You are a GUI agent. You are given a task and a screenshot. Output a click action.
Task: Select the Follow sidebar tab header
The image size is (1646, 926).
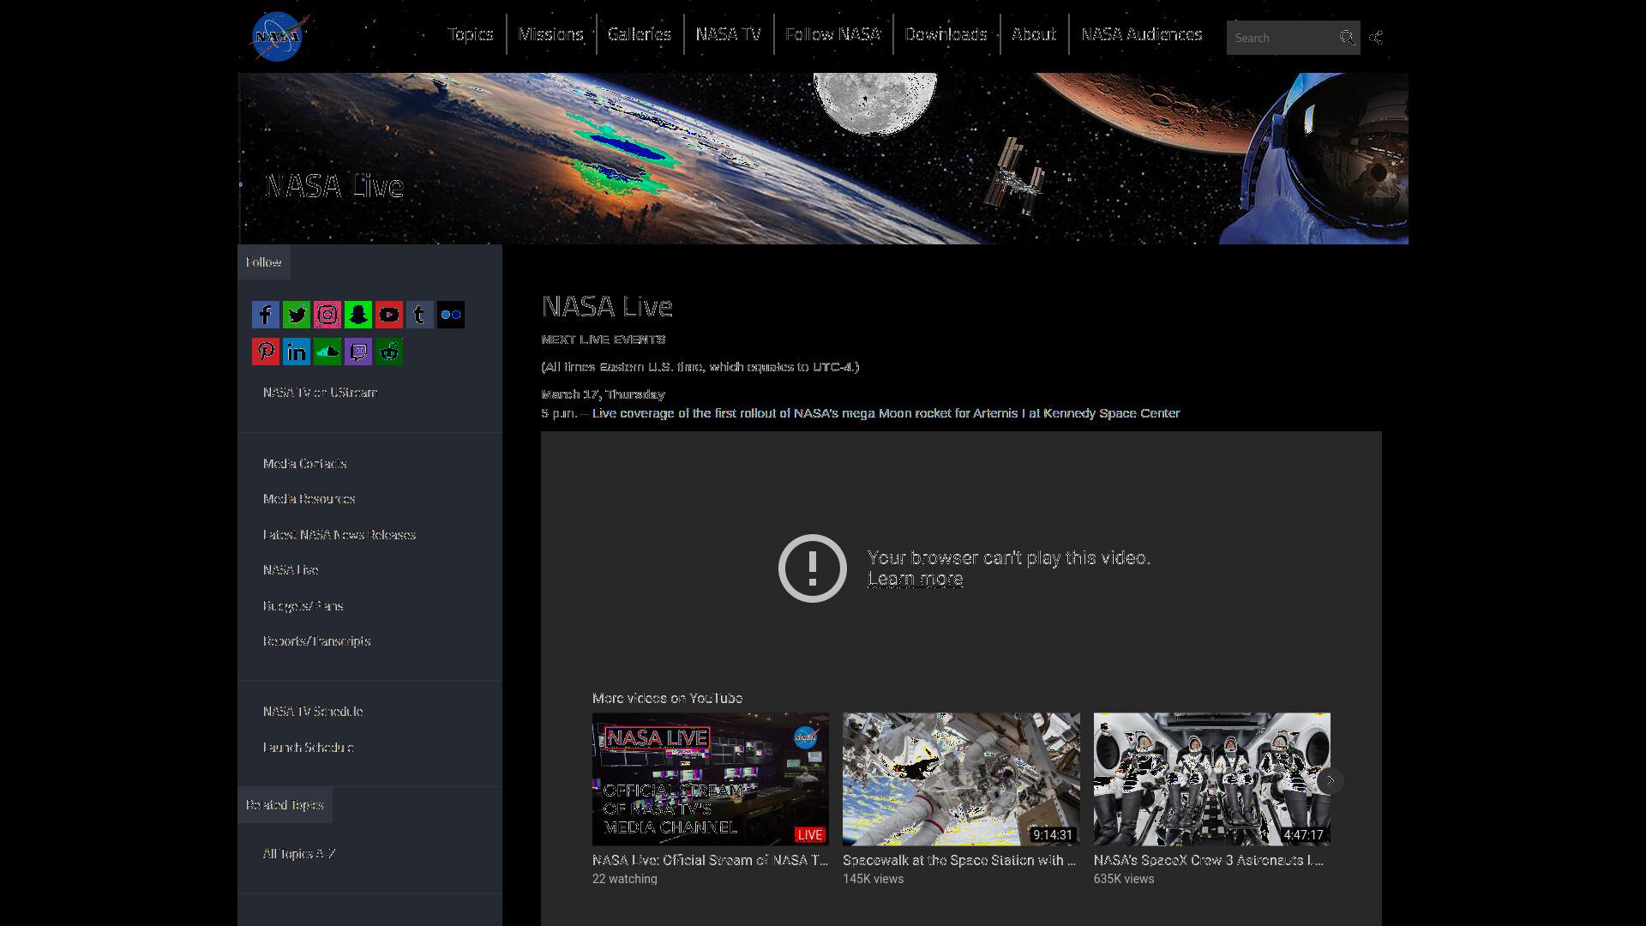264,262
